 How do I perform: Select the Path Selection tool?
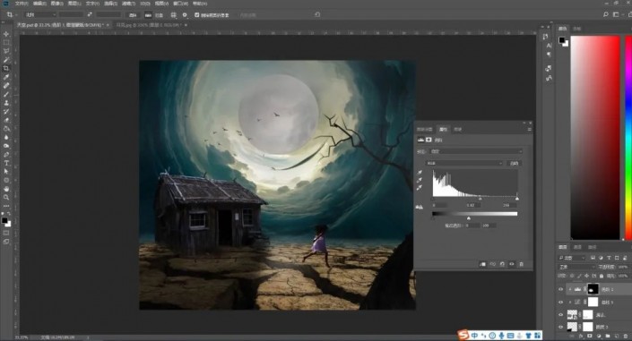click(6, 172)
